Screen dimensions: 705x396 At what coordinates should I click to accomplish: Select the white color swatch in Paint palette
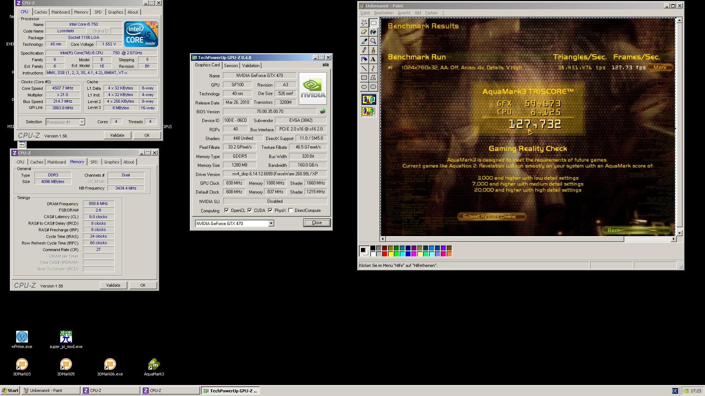(373, 254)
